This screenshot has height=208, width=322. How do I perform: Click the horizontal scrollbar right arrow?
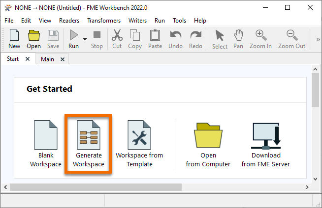[307, 187]
